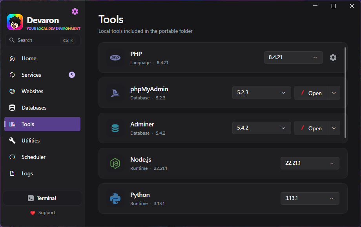This screenshot has width=361, height=227.
Task: Click the Terminal prompt icon
Action: pos(31,198)
